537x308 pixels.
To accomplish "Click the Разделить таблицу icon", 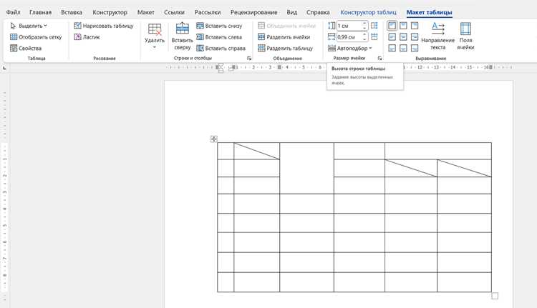I will (261, 48).
